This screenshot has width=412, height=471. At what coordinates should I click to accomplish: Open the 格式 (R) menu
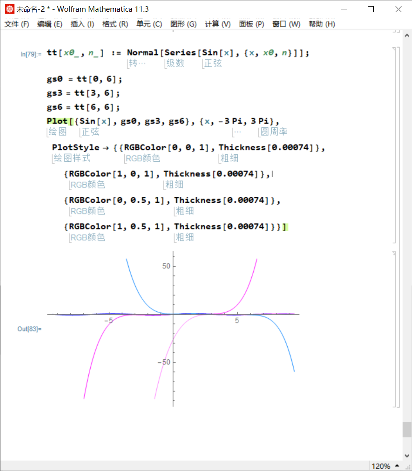(x=115, y=24)
